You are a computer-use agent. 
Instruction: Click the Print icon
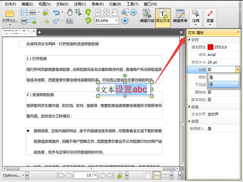(x=24, y=21)
